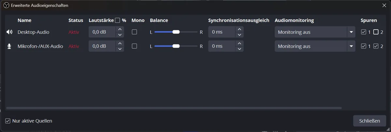
Task: Uncheck track 2 for Mikrofon-/AUX-Audio
Action: click(x=376, y=46)
